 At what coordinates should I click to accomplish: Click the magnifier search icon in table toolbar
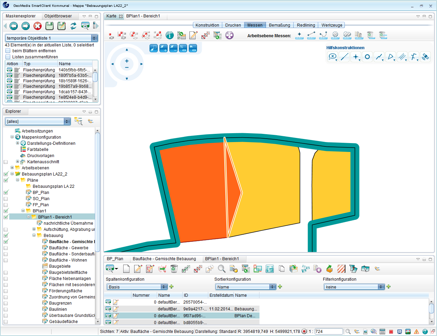[222, 269]
